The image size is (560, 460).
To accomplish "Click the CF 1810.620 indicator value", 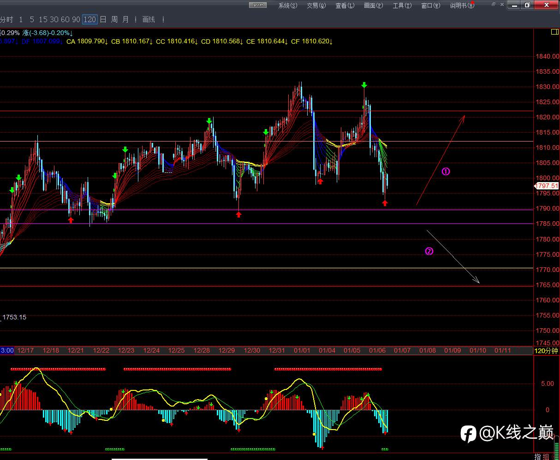I will pyautogui.click(x=312, y=41).
